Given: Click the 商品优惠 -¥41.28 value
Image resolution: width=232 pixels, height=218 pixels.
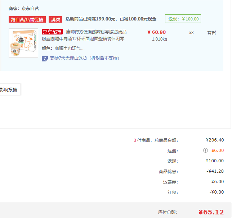Looking at the screenshot, I should [x=215, y=171].
